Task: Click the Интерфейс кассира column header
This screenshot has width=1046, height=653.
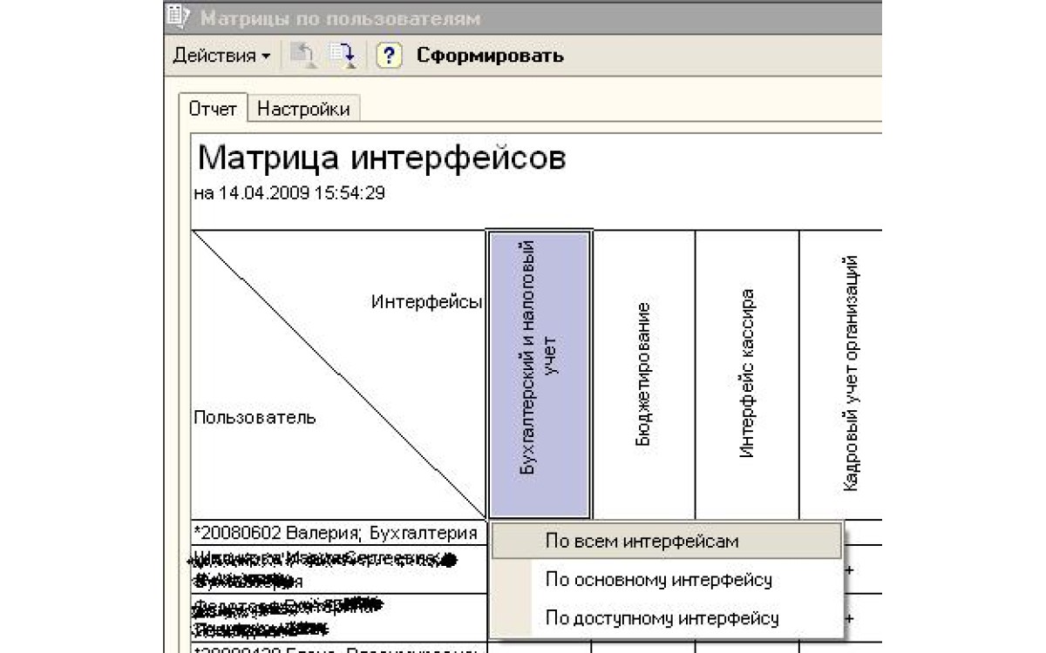Action: click(747, 374)
